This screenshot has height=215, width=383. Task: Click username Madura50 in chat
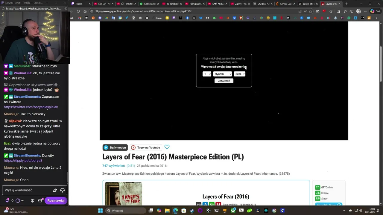coord(22,66)
